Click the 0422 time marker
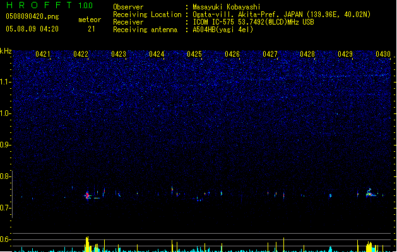 (x=81, y=54)
